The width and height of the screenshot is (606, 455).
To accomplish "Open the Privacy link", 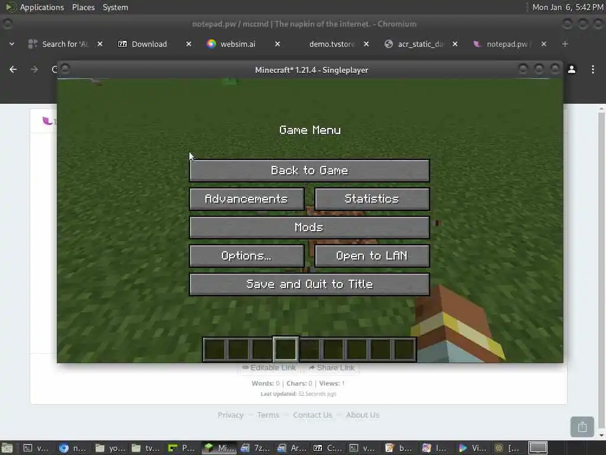I will tap(230, 415).
